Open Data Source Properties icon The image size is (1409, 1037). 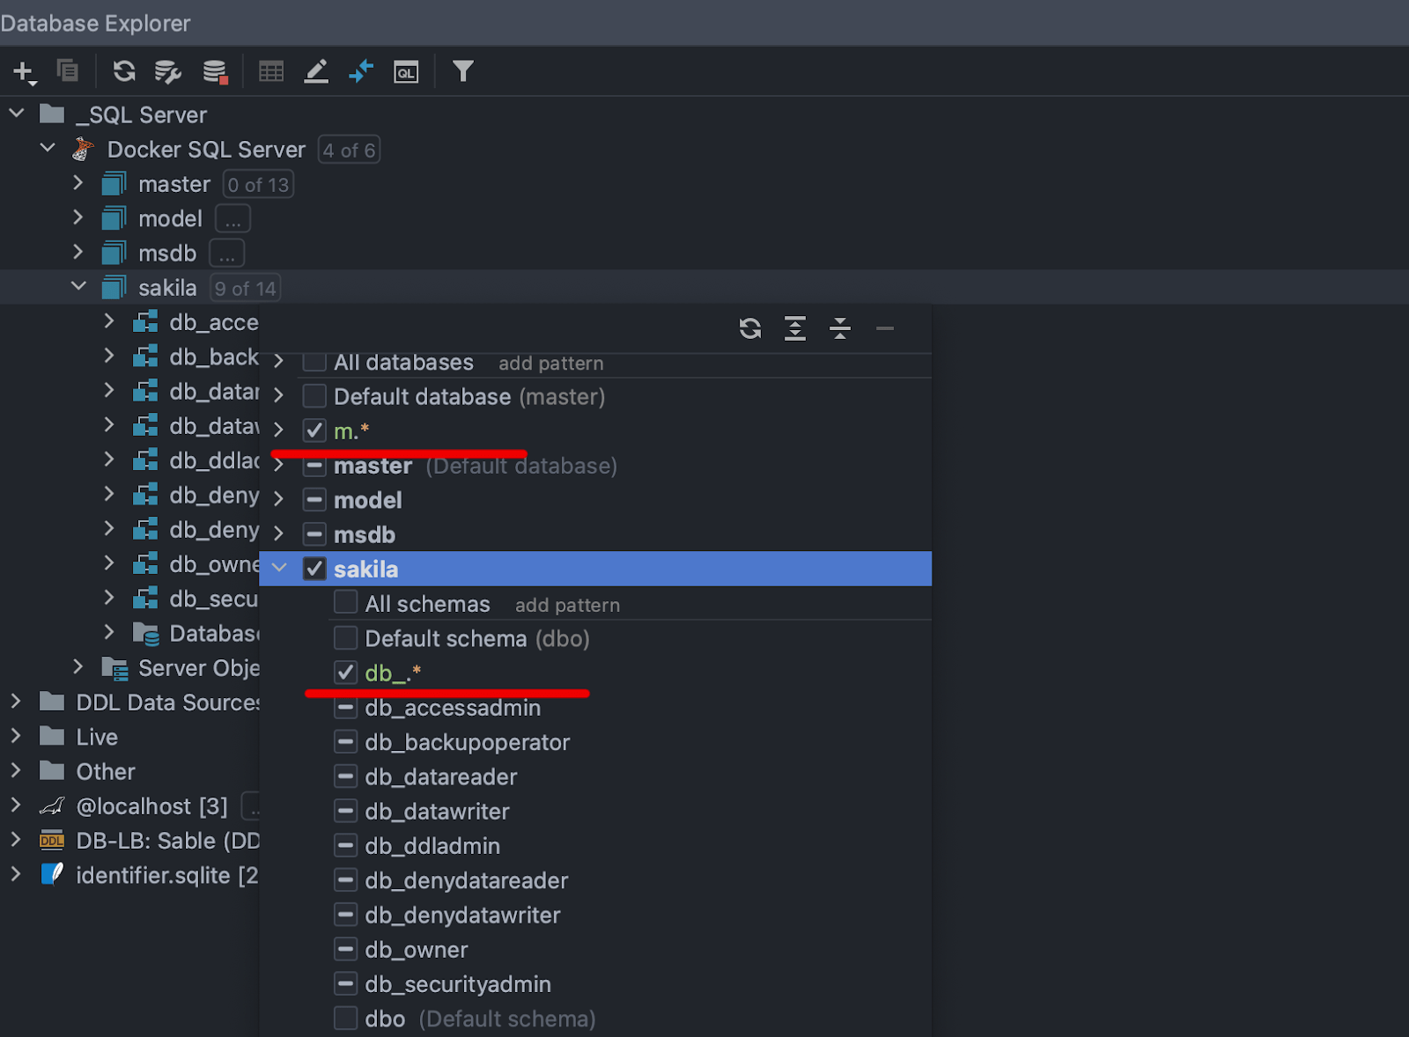167,71
